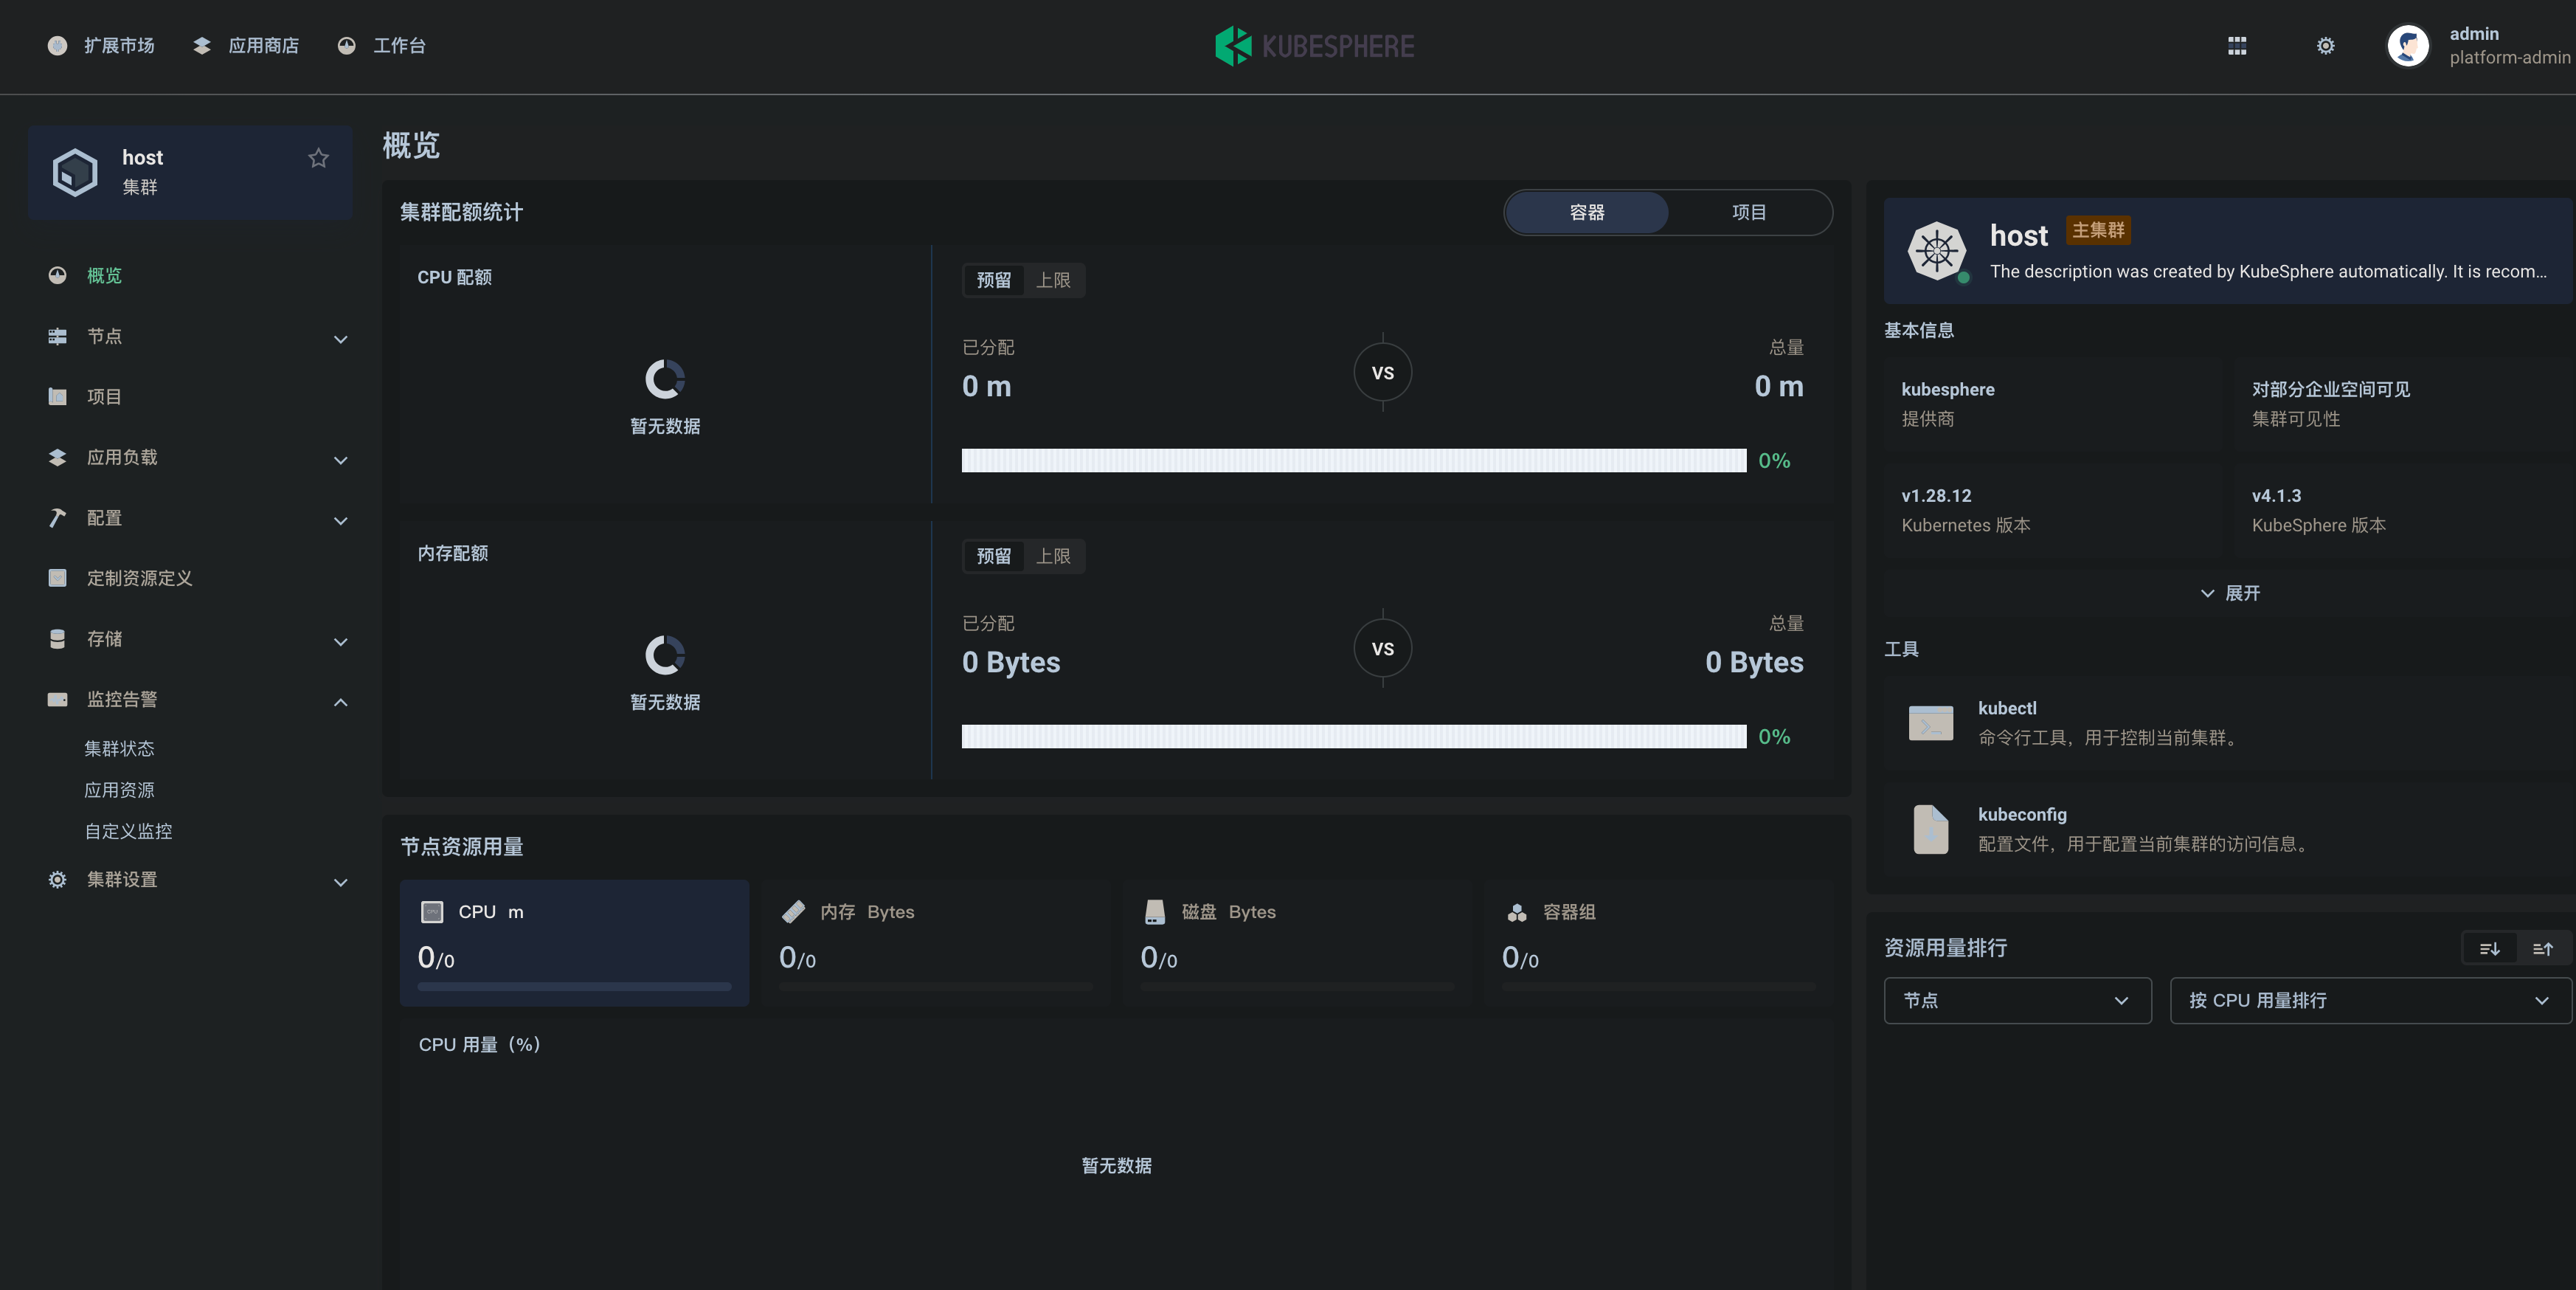Select 预留 for CPU quota
This screenshot has height=1290, width=2576.
994,280
